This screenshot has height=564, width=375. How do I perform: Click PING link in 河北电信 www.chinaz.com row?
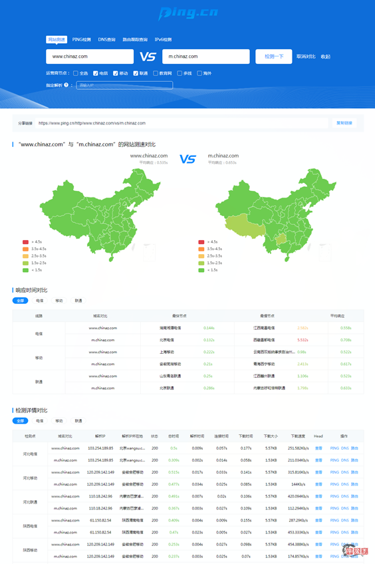click(334, 448)
